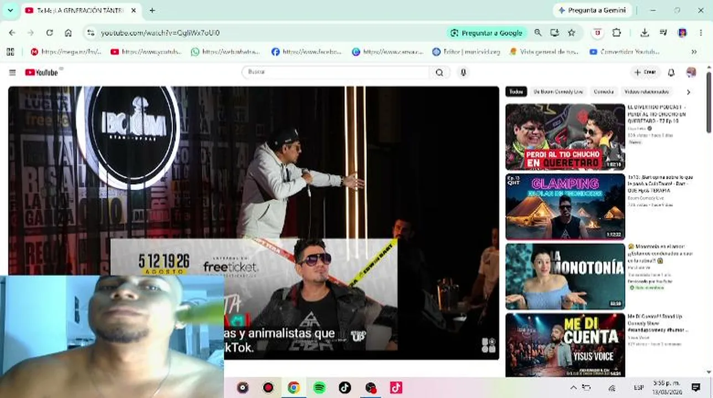Click the Pregunta a Gemini button
Screen dimensions: 713x398
[592, 11]
